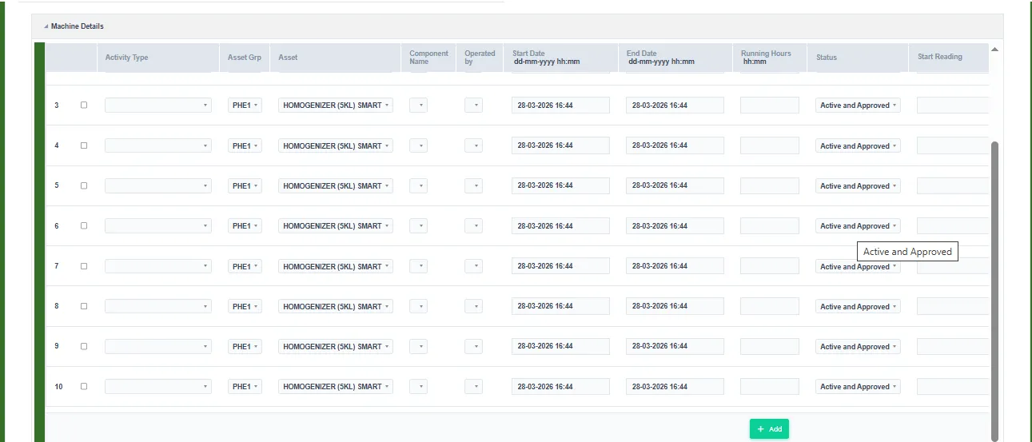This screenshot has height=442, width=1032.
Task: Open Component Name dropdown in row 7
Action: [418, 265]
